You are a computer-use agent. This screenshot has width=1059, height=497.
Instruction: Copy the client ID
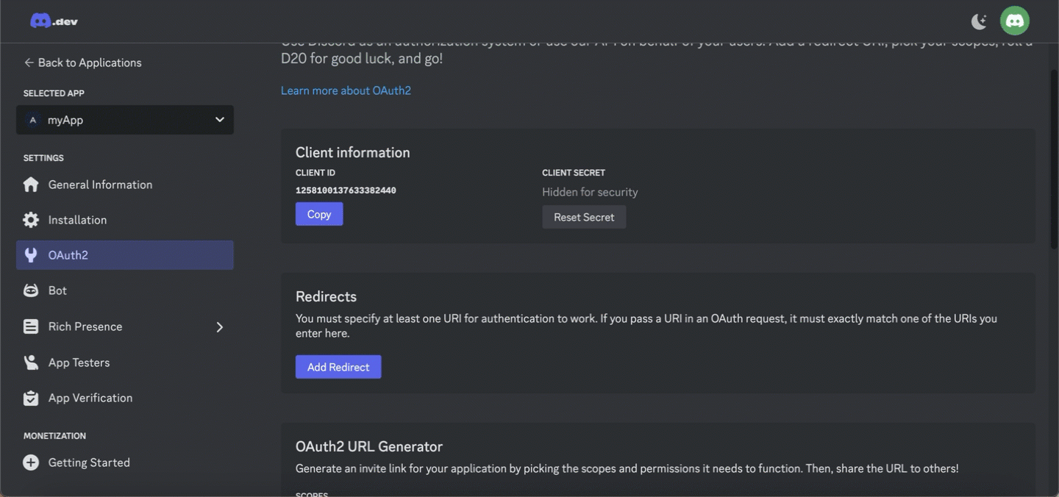pos(319,214)
